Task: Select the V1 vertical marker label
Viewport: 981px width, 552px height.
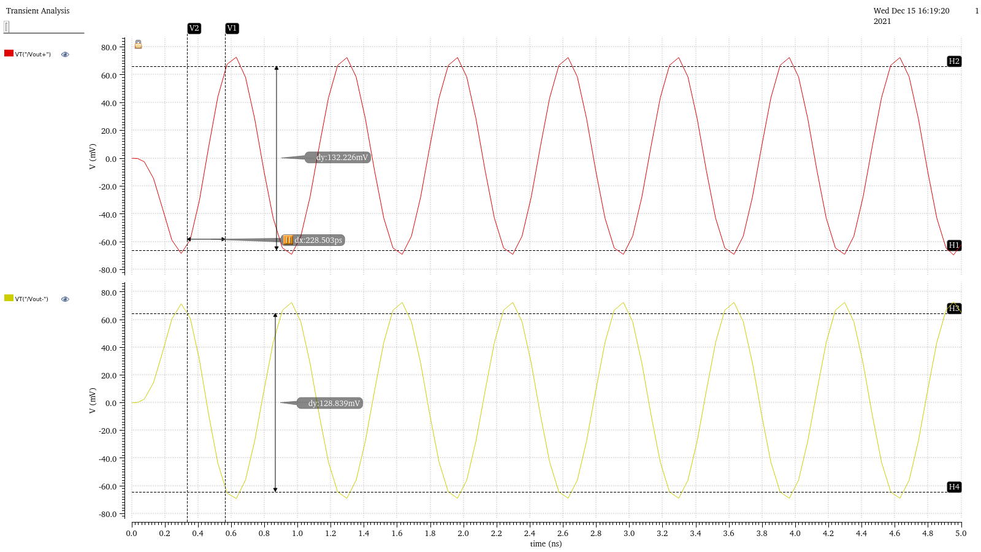Action: pos(232,28)
